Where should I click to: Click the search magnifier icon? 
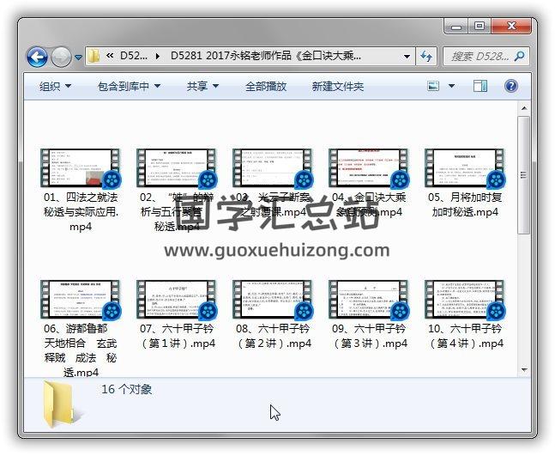[518, 57]
